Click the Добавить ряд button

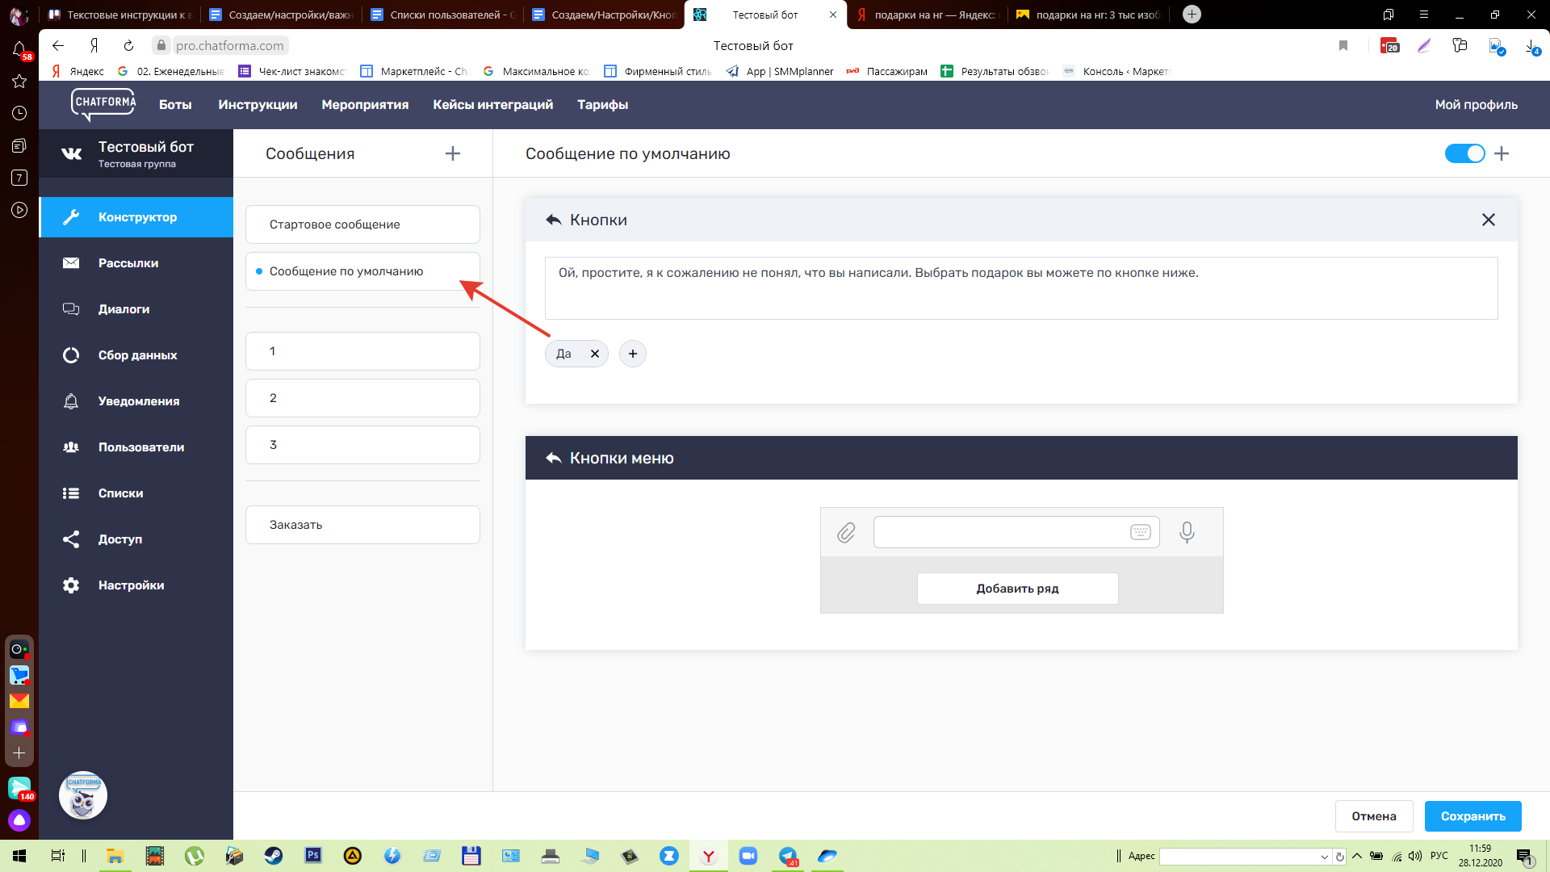1017,589
